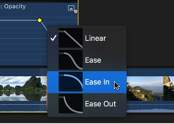Viewport: 174px width, 124px height.
Task: Click the Ease Out curve preview icon
Action: [x=71, y=103]
